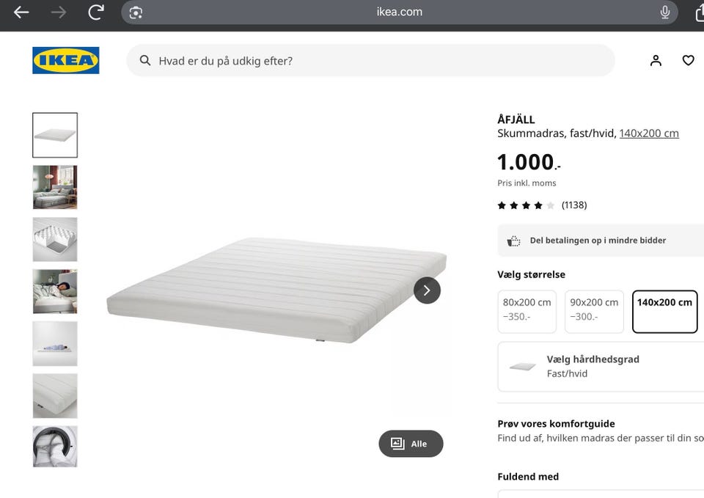This screenshot has width=704, height=498.
Task: Tap the microphone icon in address bar
Action: [665, 12]
